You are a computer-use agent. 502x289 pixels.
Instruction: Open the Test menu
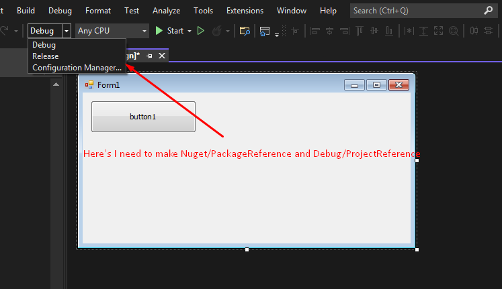point(132,11)
